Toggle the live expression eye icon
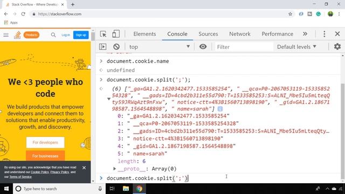 pos(203,47)
